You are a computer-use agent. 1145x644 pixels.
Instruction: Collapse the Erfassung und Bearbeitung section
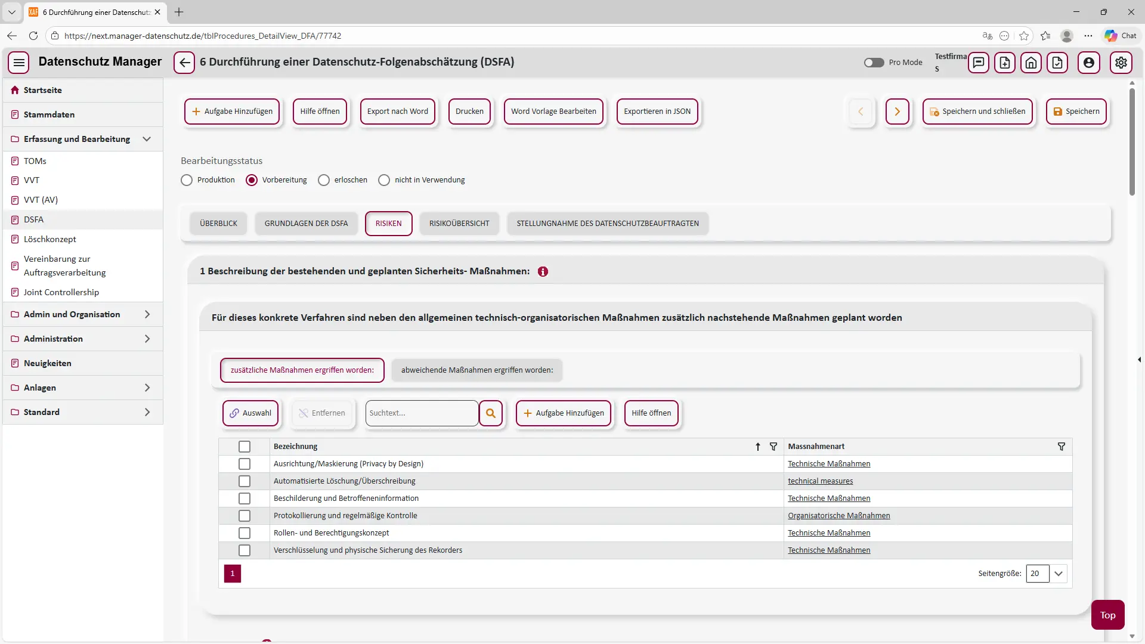pyautogui.click(x=147, y=139)
